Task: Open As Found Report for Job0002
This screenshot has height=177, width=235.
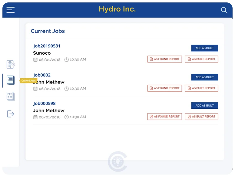Action: [x=164, y=88]
